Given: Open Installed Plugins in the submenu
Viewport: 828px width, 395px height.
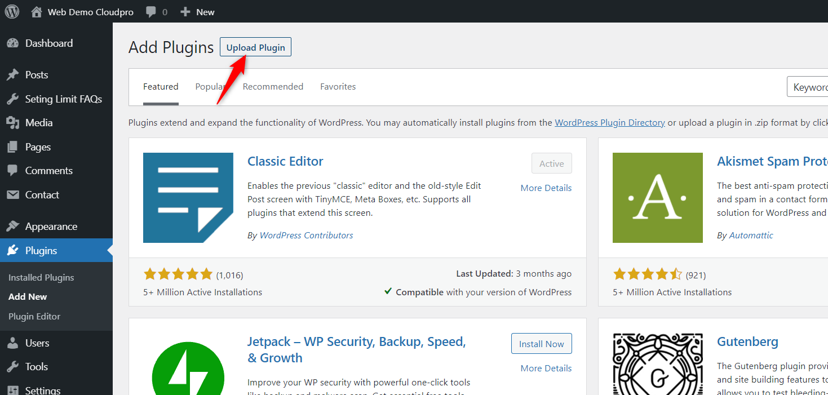Looking at the screenshot, I should click(41, 278).
